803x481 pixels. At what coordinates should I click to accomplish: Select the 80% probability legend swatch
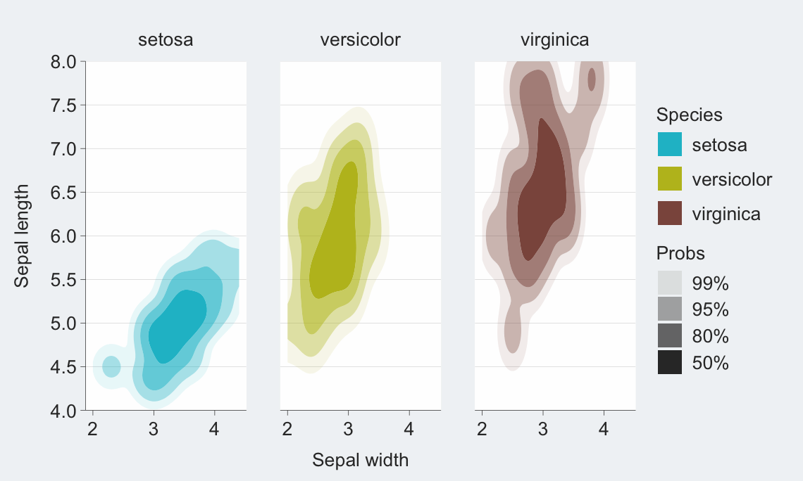(x=670, y=336)
